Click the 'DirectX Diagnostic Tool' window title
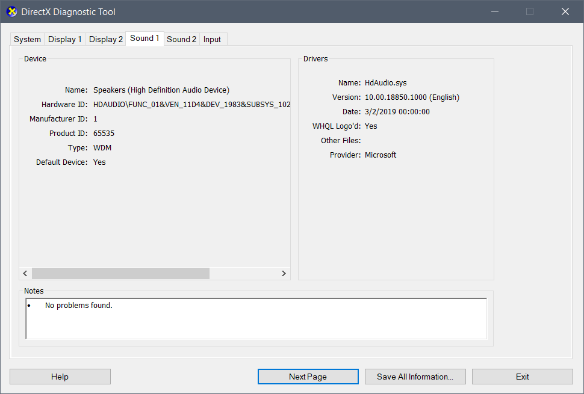This screenshot has height=394, width=584. pyautogui.click(x=68, y=12)
